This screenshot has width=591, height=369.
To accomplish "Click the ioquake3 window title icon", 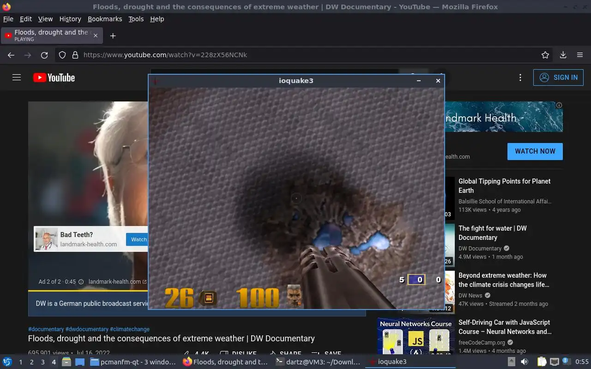I will tap(156, 81).
